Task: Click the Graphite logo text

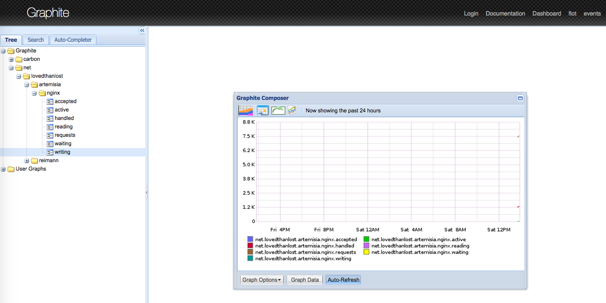Action: (x=48, y=12)
